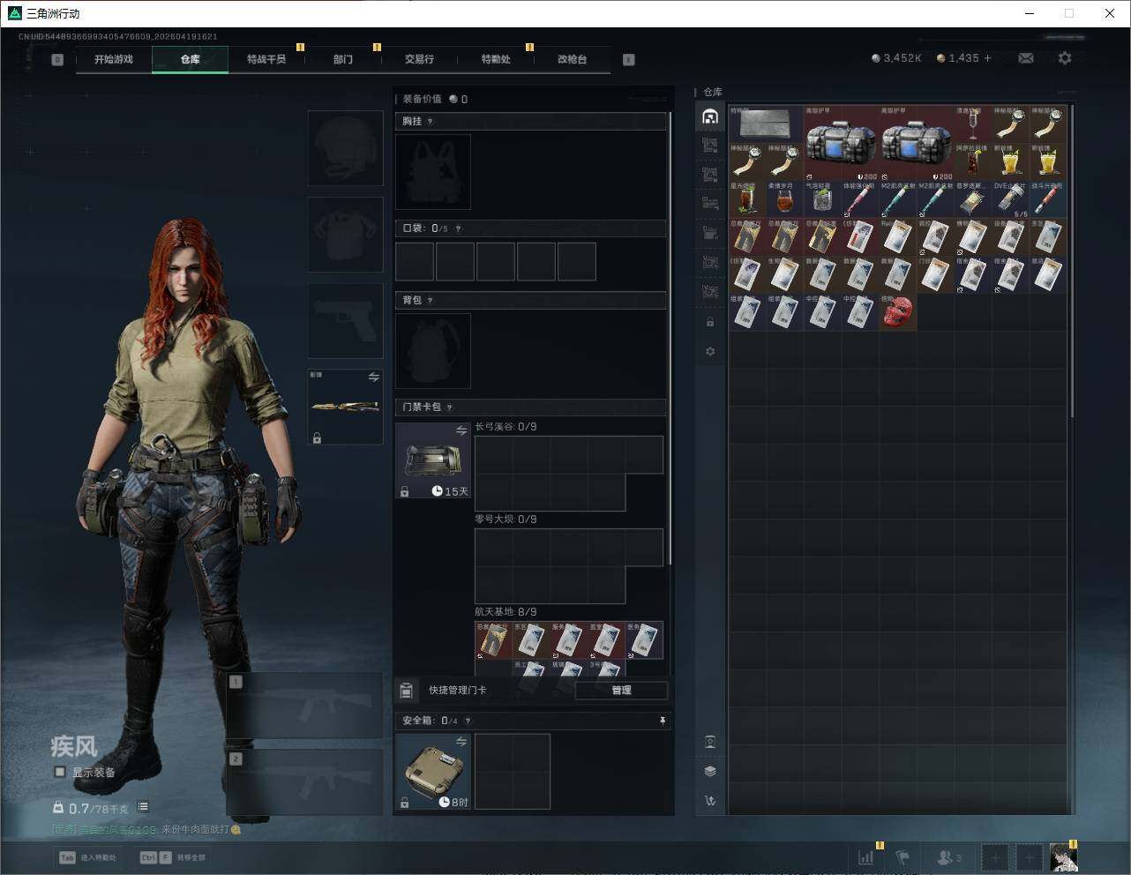Add currency with the plus beside 1,435
Screen dimensions: 1131x875
(x=987, y=58)
